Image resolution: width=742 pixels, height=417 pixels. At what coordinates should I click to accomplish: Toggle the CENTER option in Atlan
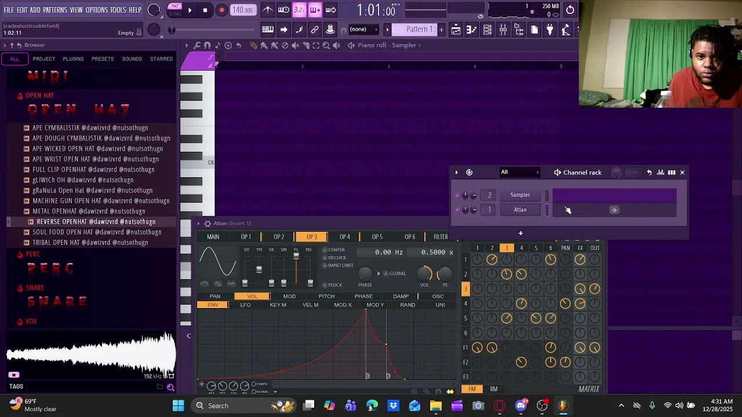click(334, 250)
